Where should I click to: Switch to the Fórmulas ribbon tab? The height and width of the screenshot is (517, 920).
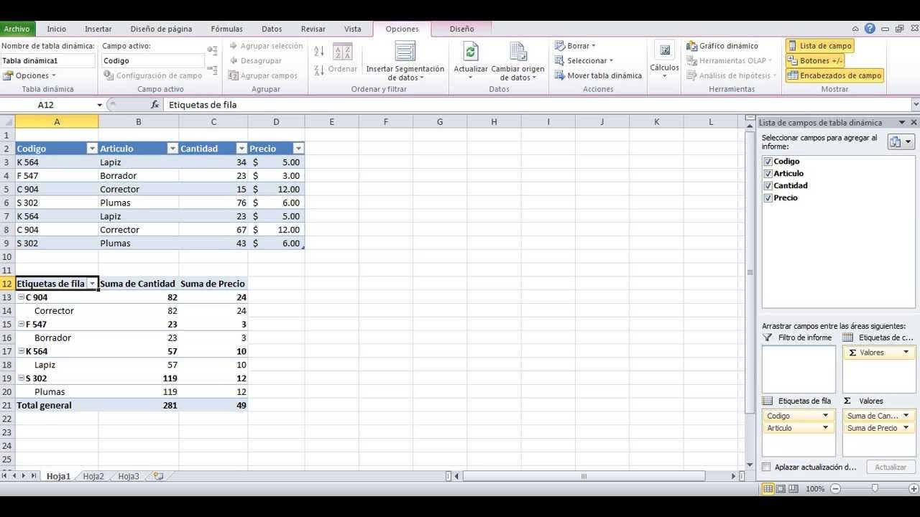226,29
